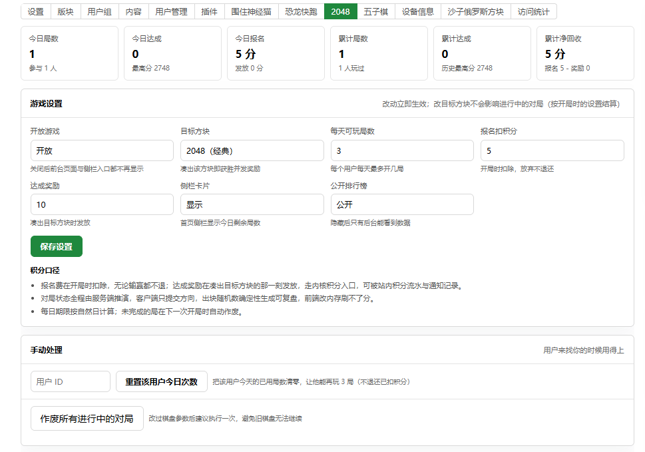Click the 积分口径 heading
The height and width of the screenshot is (452, 645).
click(x=45, y=270)
